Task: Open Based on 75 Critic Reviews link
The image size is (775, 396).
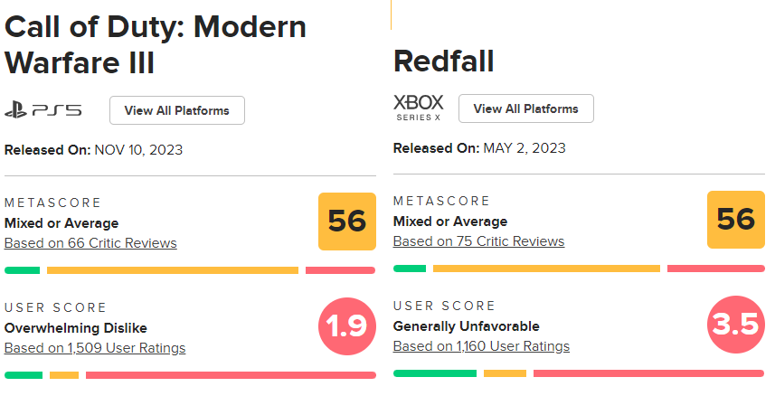Action: pos(478,241)
